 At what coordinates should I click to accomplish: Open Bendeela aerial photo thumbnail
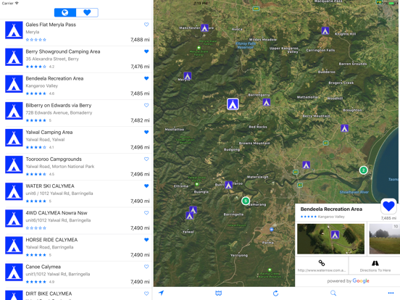pos(331,239)
